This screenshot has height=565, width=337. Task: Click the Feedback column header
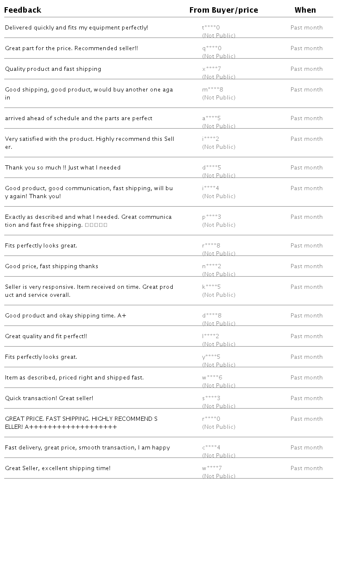(23, 10)
